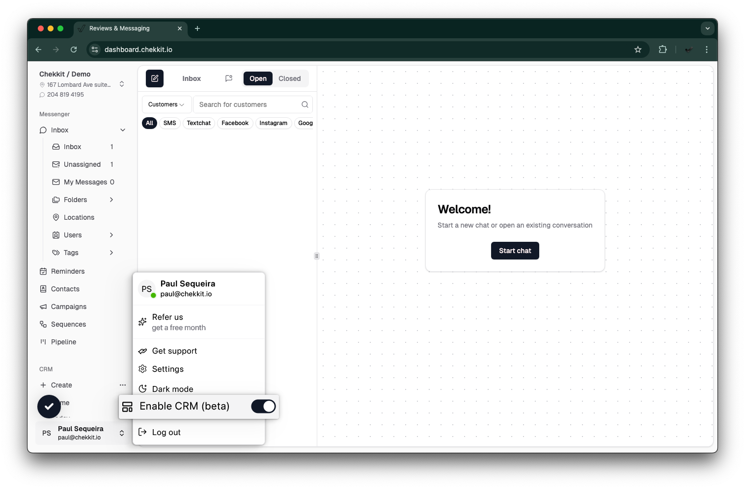Click the PS avatar in the popup menu
The width and height of the screenshot is (745, 489).
[x=146, y=289]
